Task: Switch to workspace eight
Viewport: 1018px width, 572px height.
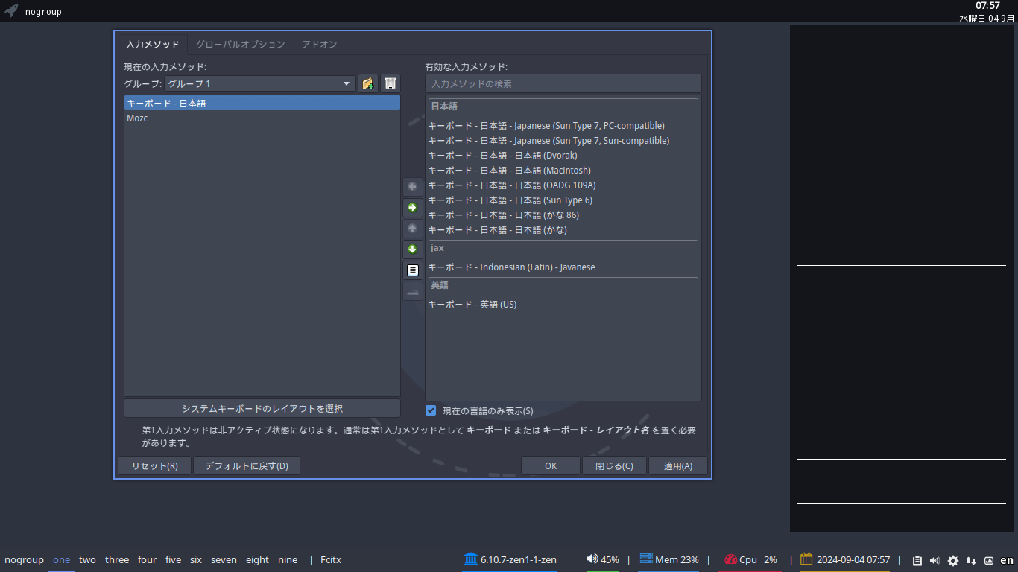Action: tap(257, 559)
